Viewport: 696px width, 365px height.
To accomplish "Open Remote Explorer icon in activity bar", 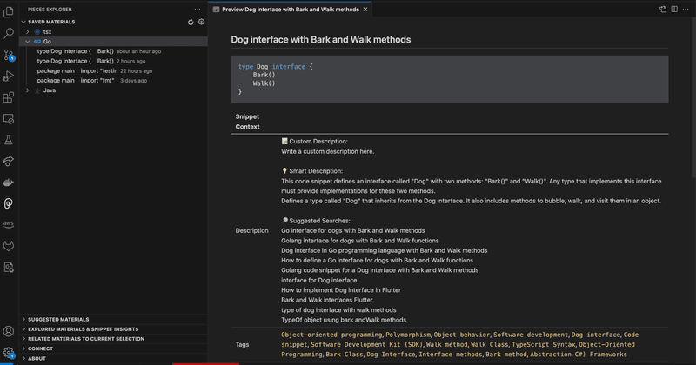I will (9, 118).
